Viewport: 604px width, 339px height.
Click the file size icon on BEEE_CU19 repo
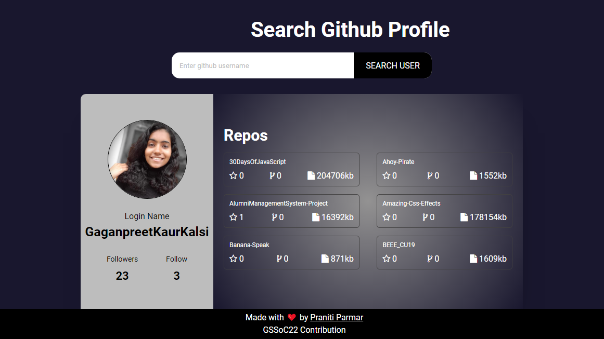[x=473, y=258]
